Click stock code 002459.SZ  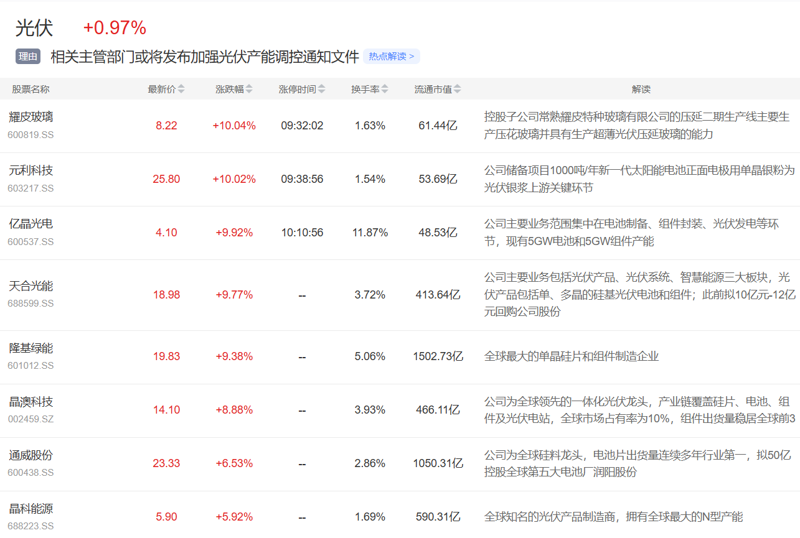[x=31, y=419]
